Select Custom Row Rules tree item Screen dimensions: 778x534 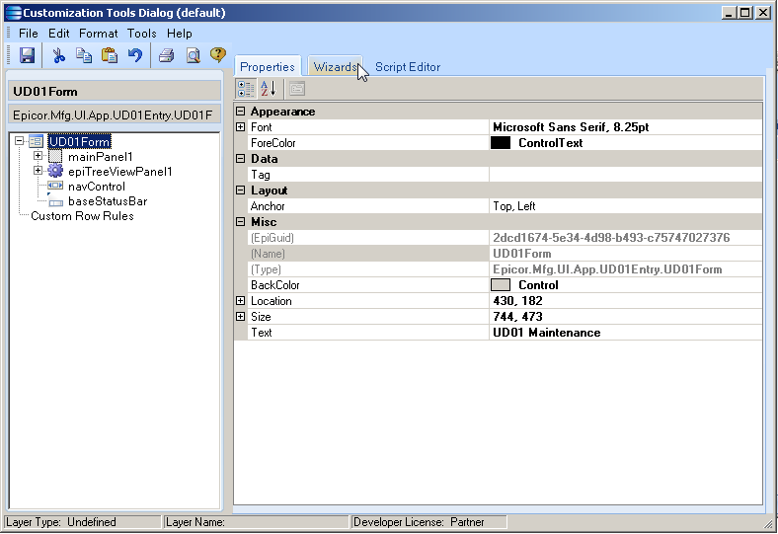(x=82, y=216)
